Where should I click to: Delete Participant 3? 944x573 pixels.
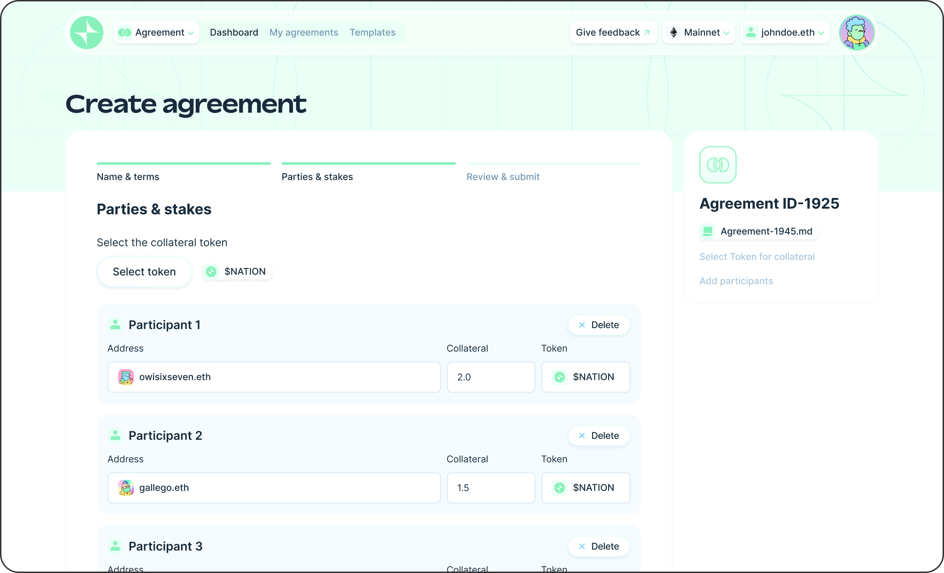pos(599,546)
